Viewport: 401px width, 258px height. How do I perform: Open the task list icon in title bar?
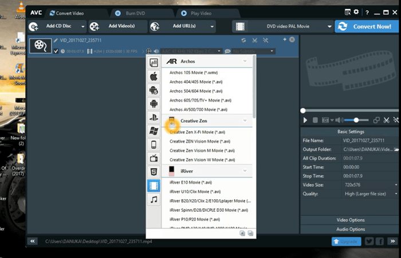(x=348, y=12)
